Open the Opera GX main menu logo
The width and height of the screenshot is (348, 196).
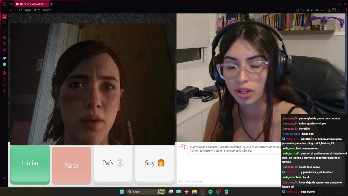click(4, 4)
